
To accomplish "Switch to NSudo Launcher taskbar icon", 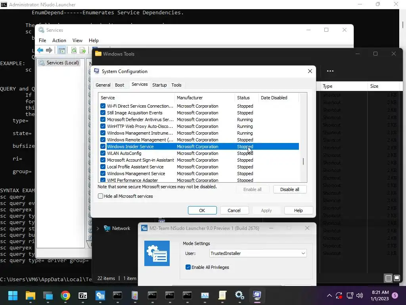I will (x=100, y=295).
